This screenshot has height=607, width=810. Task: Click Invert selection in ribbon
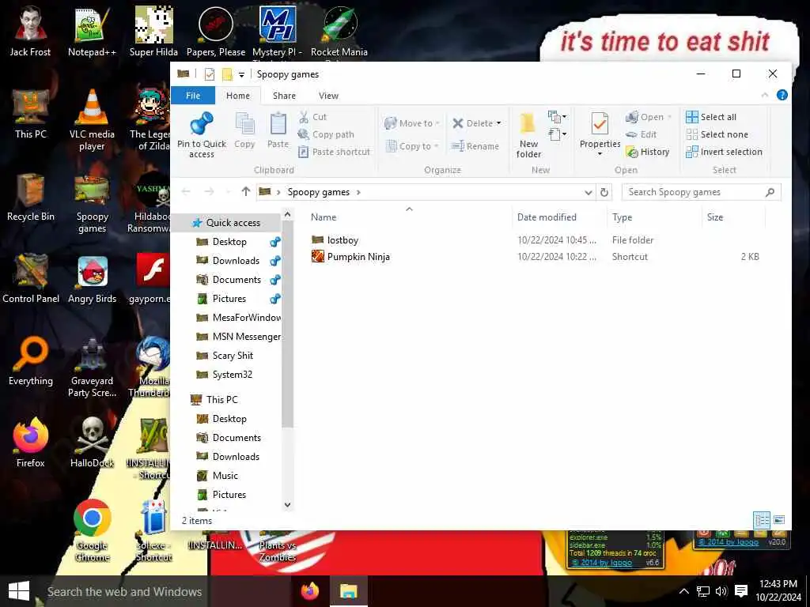tap(725, 152)
